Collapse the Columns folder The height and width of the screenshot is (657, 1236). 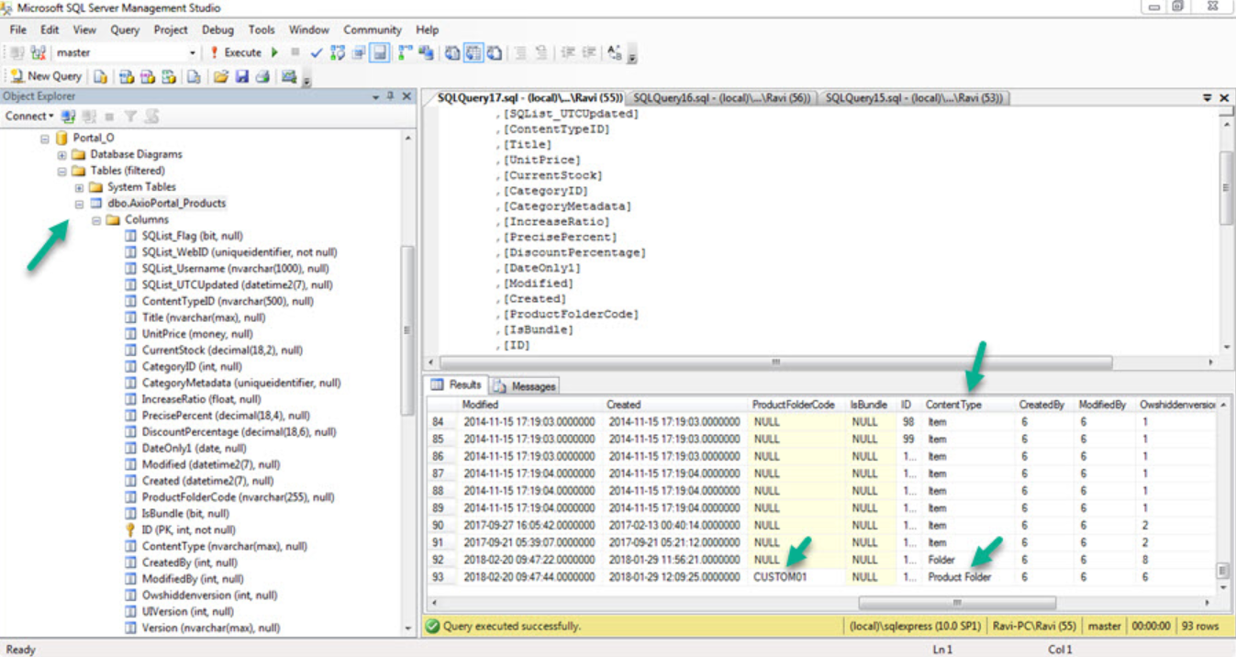click(96, 220)
